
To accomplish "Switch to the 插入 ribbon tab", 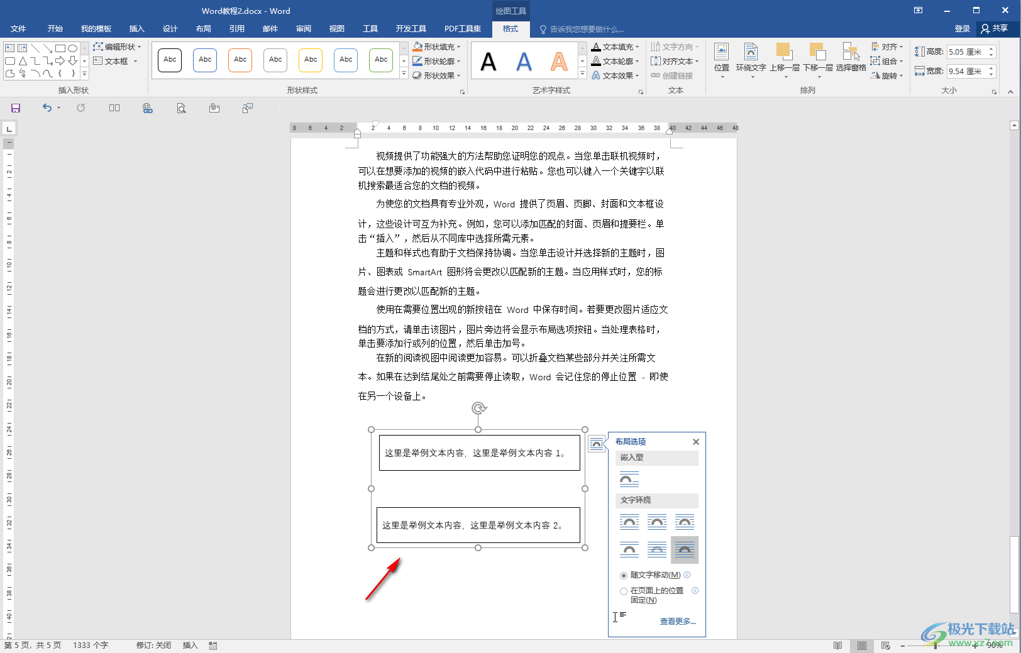I will 136,29.
